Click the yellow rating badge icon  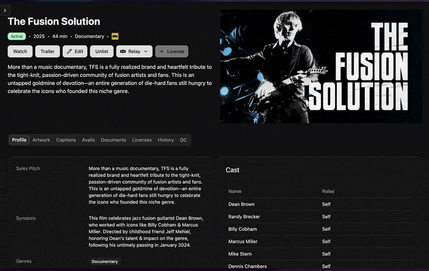pyautogui.click(x=115, y=36)
